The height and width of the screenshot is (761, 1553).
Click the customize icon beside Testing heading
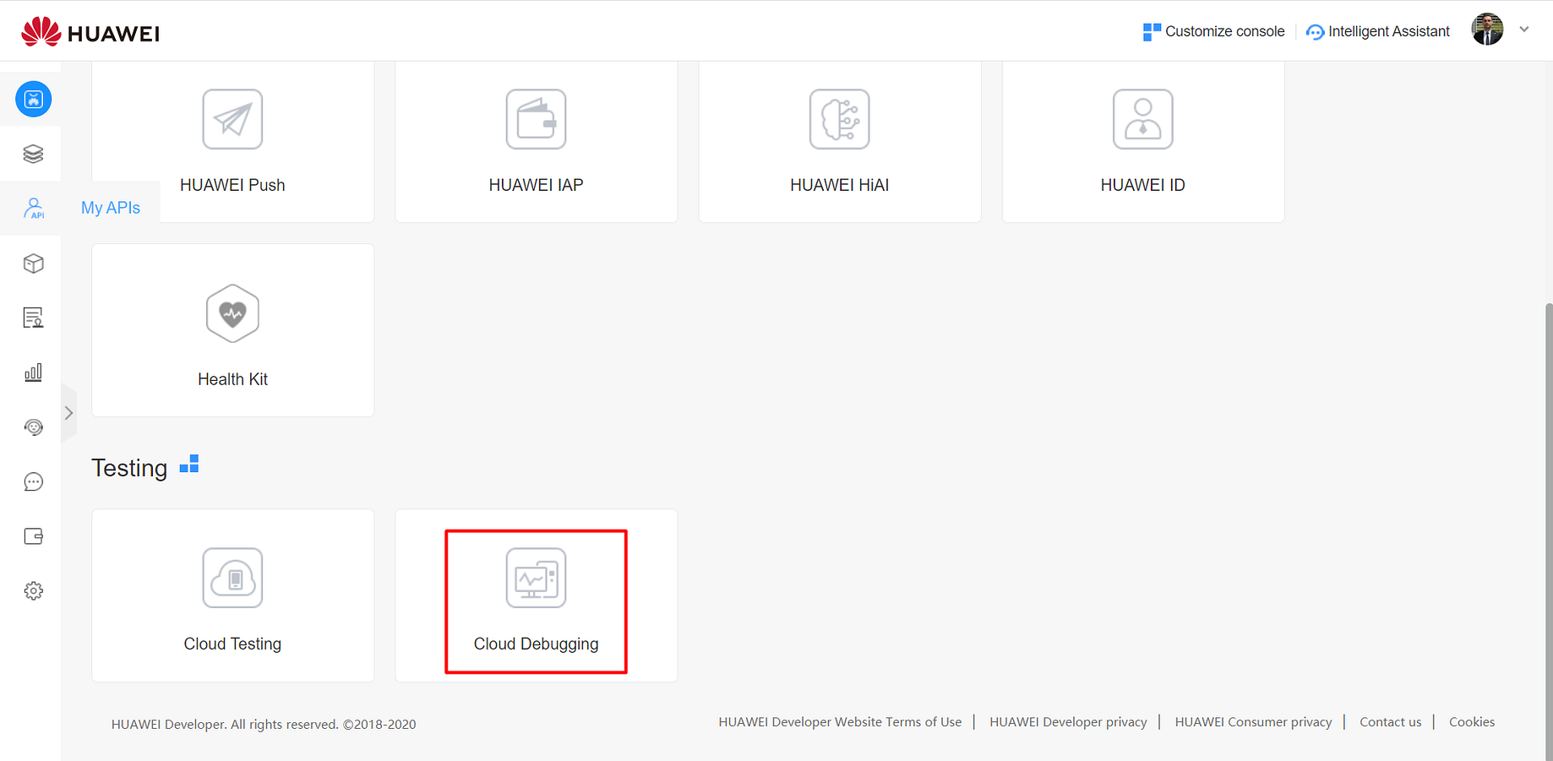coord(189,464)
